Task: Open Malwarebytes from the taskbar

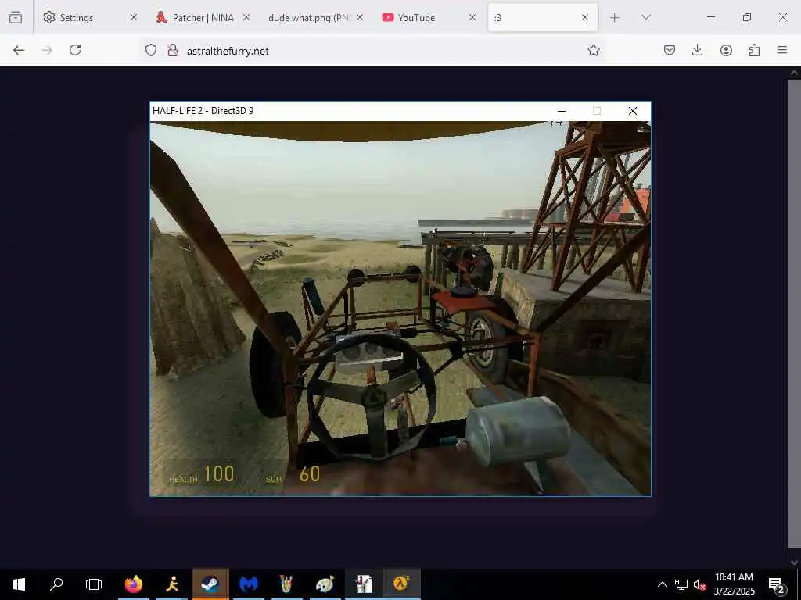Action: tap(248, 584)
